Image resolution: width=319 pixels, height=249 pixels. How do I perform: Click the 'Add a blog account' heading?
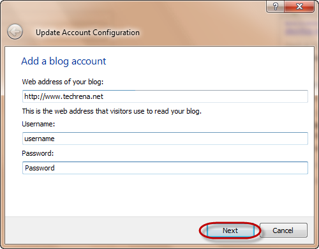pyautogui.click(x=64, y=61)
